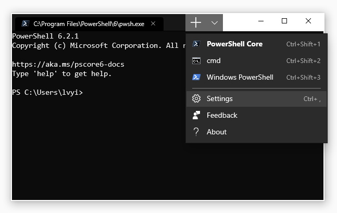
Task: Collapse the profile dropdown using the chevron arrow
Action: tap(215, 23)
